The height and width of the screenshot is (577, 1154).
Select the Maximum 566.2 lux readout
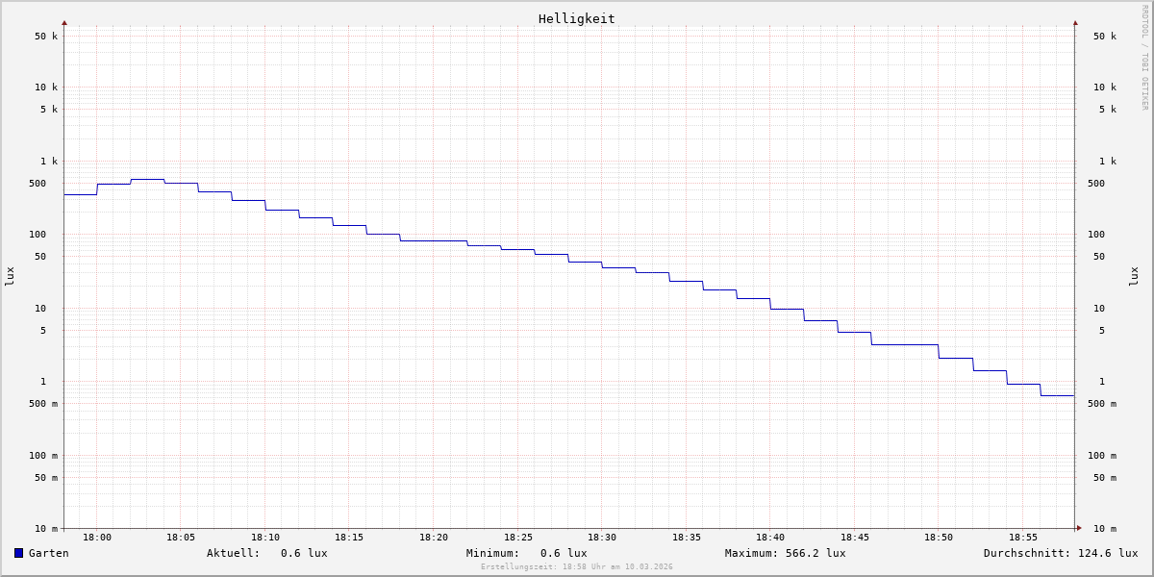[x=815, y=553]
